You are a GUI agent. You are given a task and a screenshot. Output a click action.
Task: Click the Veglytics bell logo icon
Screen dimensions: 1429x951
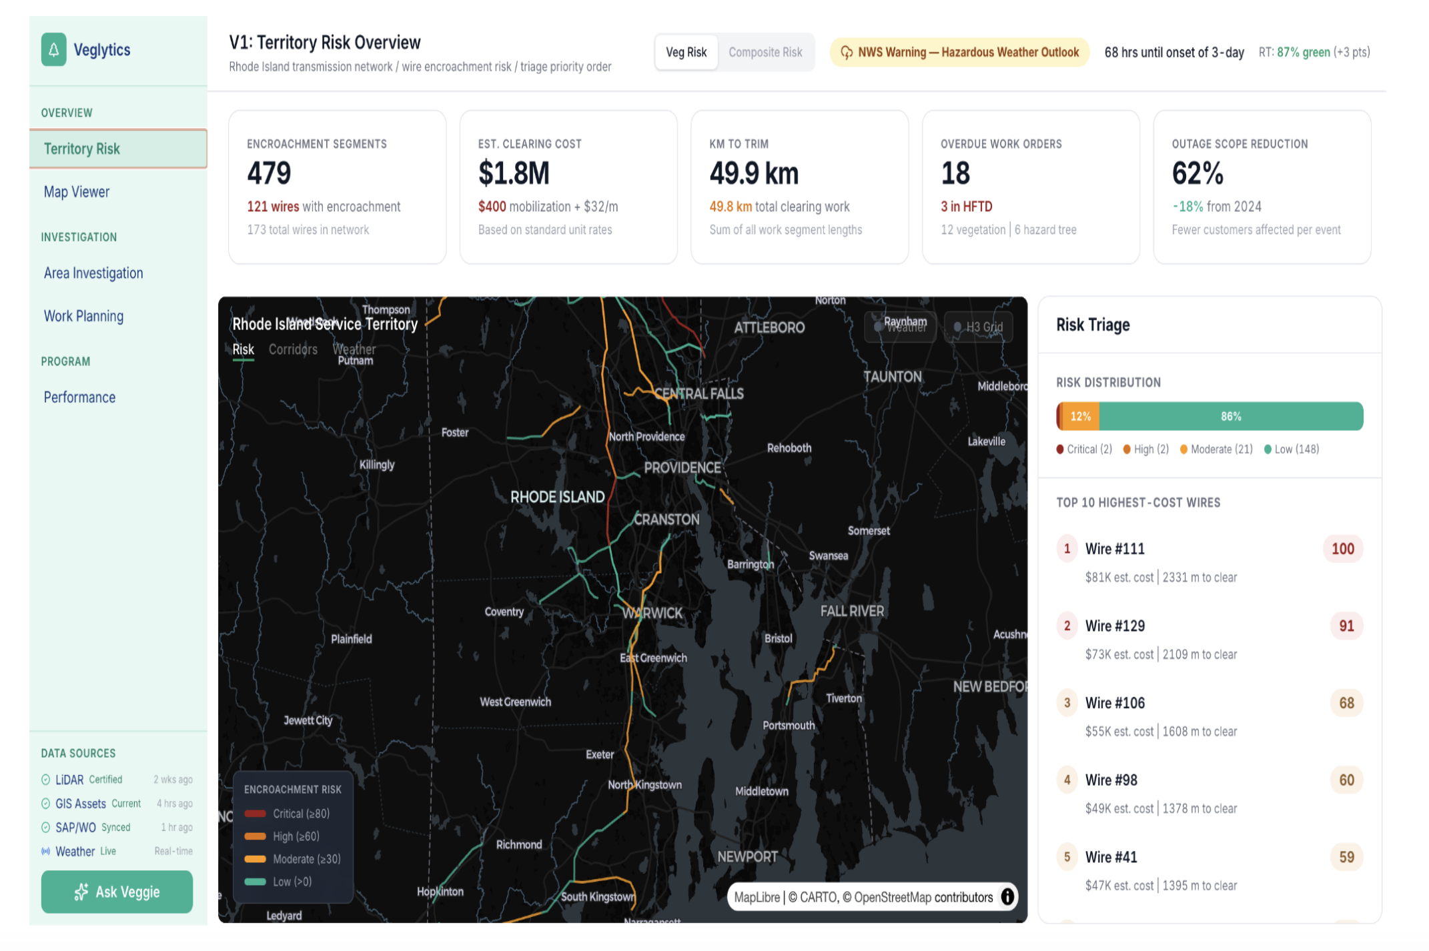point(53,50)
